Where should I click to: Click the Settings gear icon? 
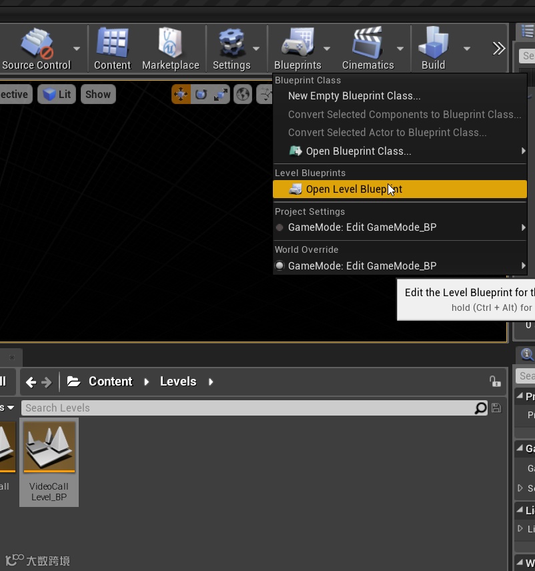[x=231, y=43]
